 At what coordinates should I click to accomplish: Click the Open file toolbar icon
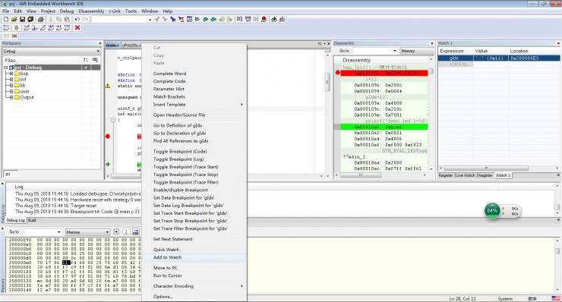(x=14, y=19)
